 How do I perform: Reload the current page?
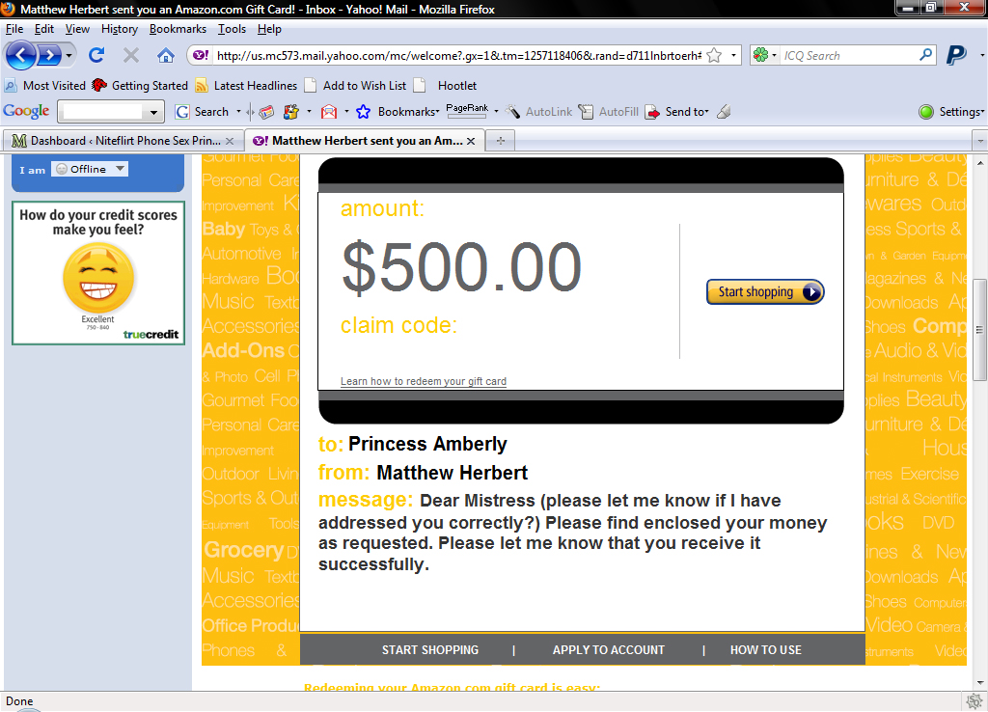[x=96, y=55]
